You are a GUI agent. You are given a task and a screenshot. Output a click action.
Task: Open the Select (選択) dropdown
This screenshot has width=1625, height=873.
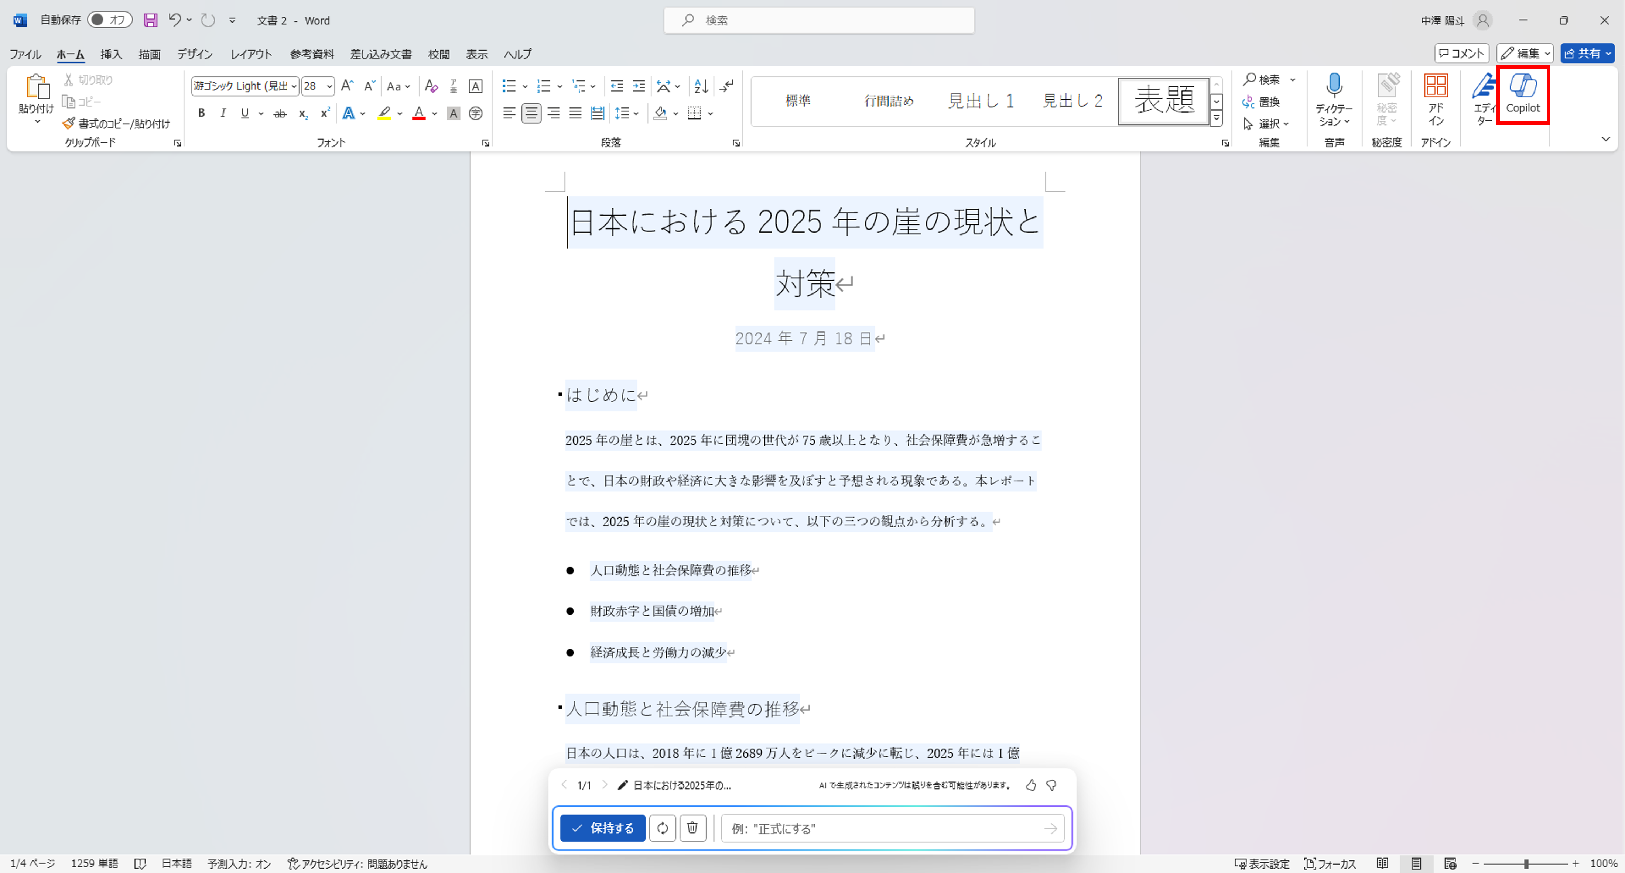pyautogui.click(x=1267, y=124)
